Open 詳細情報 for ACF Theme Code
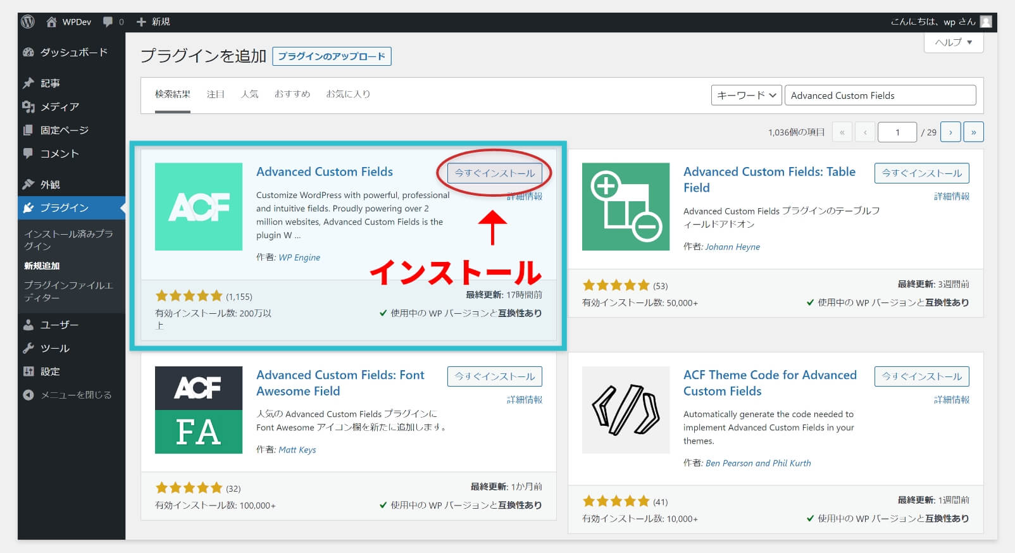Screen dimensions: 1015x553 952,400
